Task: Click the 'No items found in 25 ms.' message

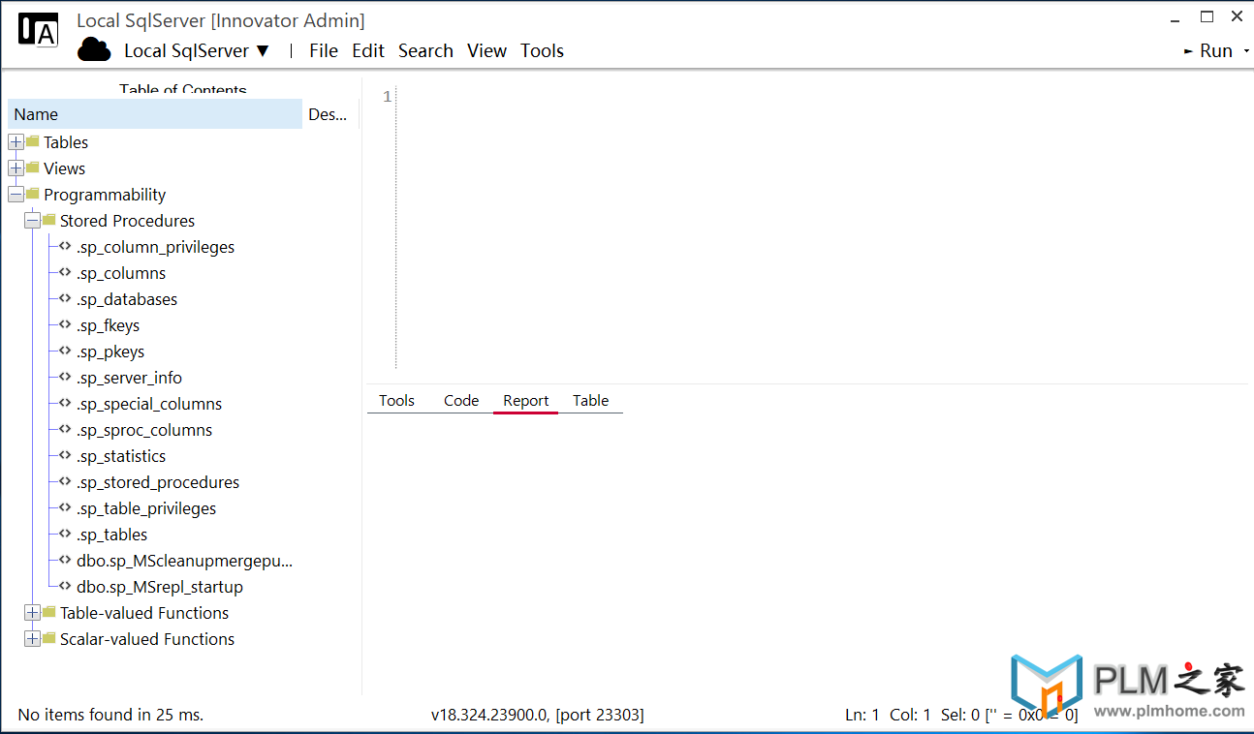Action: tap(110, 715)
